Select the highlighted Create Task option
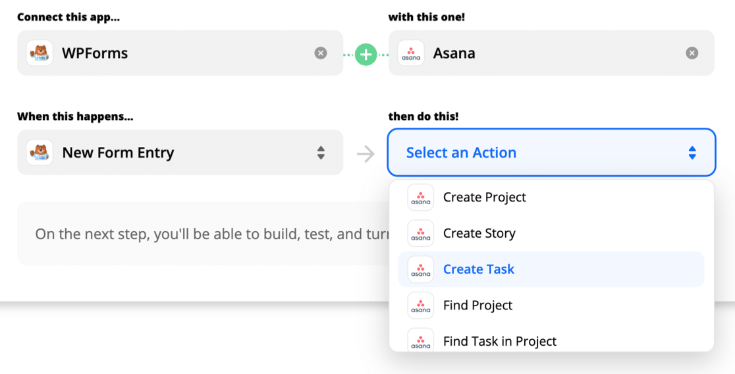Image resolution: width=735 pixels, height=374 pixels. (x=551, y=269)
